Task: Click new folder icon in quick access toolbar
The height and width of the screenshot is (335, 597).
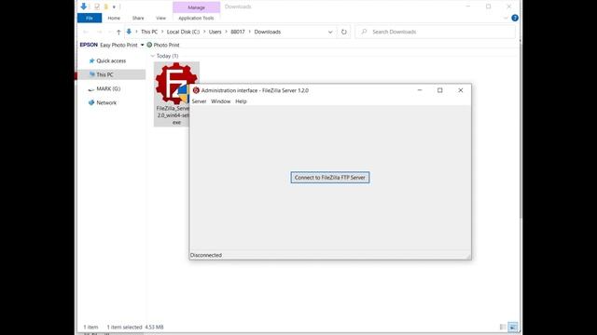Action: pos(105,7)
